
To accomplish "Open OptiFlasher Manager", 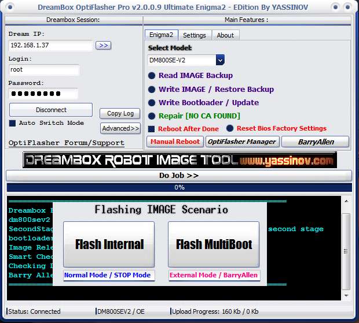I will (242, 142).
